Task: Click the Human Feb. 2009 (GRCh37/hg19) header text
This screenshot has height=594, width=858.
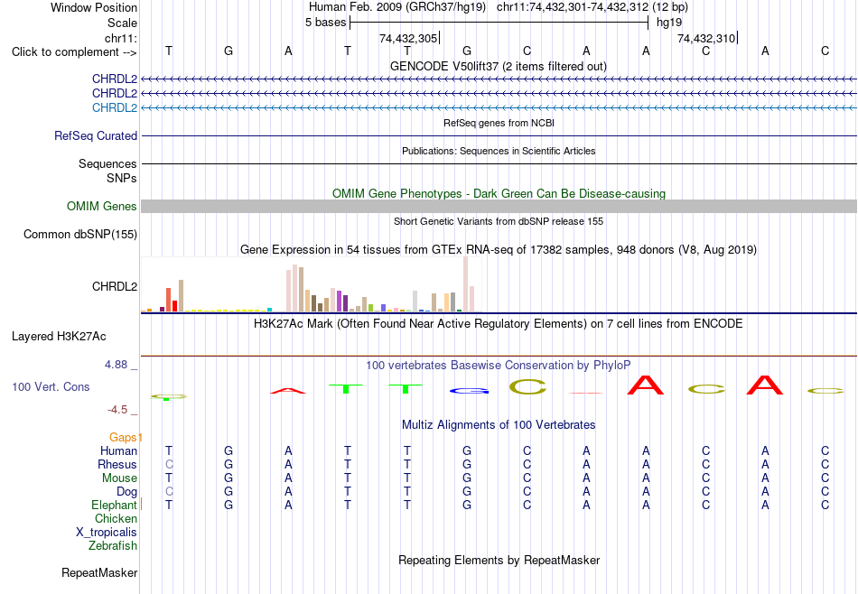Action: [x=397, y=7]
